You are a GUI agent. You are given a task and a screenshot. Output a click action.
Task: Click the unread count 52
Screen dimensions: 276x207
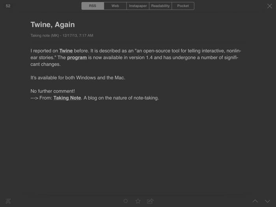(x=8, y=6)
